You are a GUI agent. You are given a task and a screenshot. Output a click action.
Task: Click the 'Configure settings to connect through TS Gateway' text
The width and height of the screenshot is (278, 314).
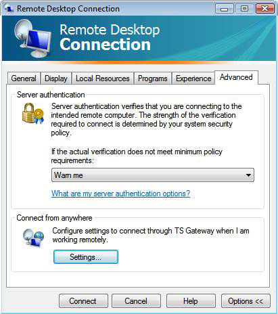pyautogui.click(x=151, y=235)
